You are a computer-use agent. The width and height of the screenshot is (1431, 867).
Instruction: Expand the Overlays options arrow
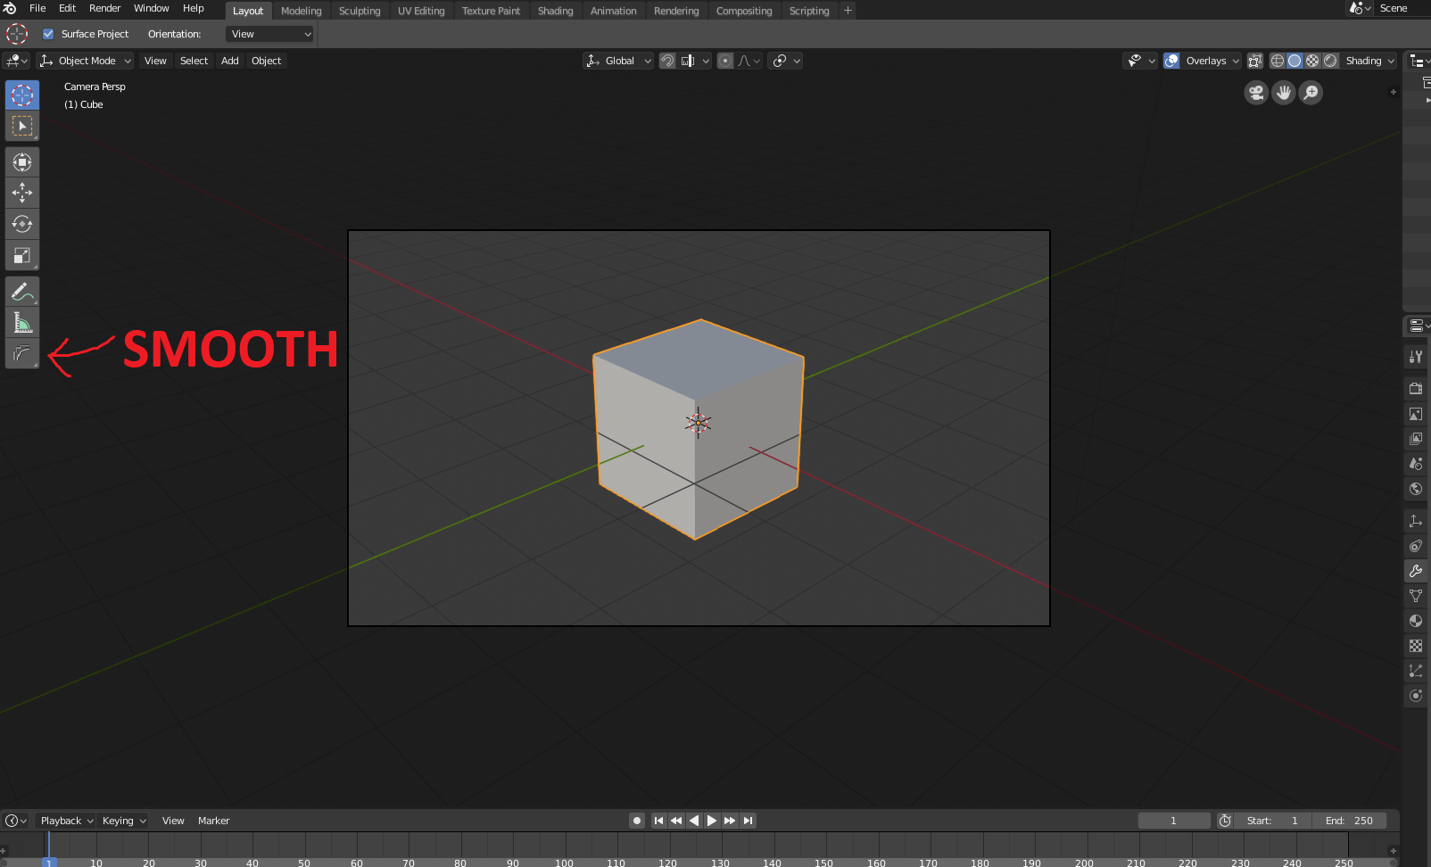tap(1236, 61)
